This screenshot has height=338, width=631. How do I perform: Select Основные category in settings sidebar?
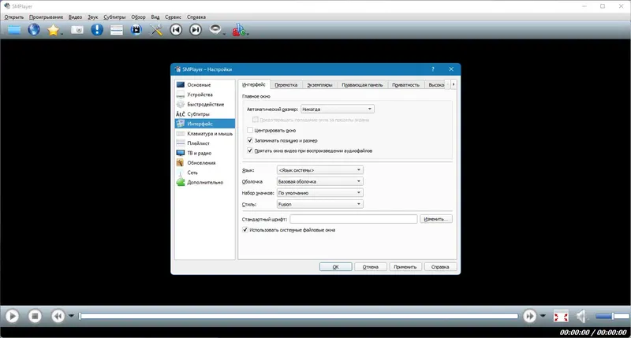tap(205, 85)
